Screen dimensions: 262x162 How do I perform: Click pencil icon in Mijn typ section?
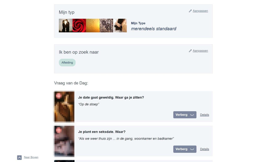190,11
